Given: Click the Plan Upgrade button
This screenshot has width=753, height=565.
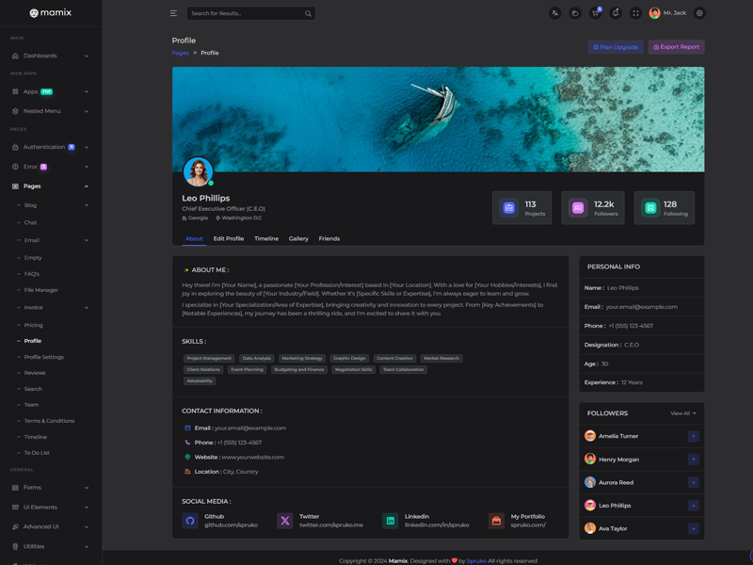Looking at the screenshot, I should [616, 46].
